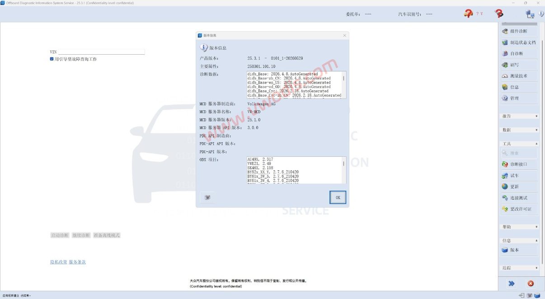Collapse the 信息 section header
545x299 pixels.
coord(520,241)
